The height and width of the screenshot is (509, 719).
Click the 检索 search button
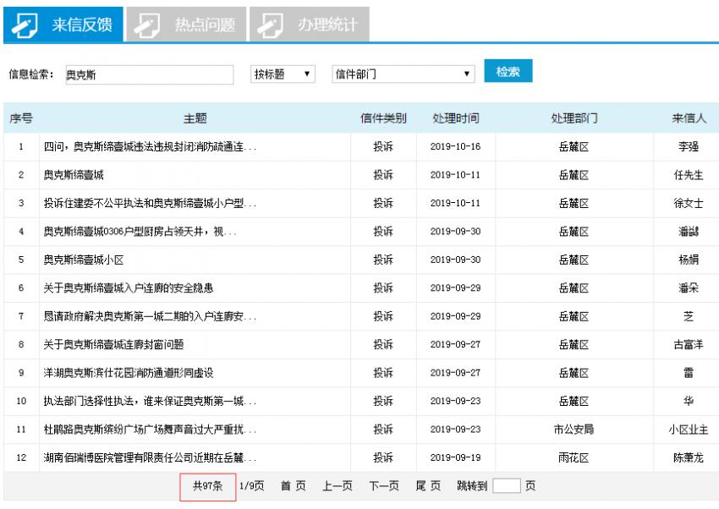coord(508,71)
